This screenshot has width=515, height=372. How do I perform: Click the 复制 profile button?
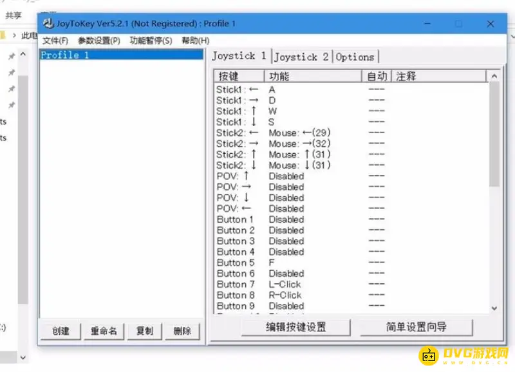tap(144, 331)
